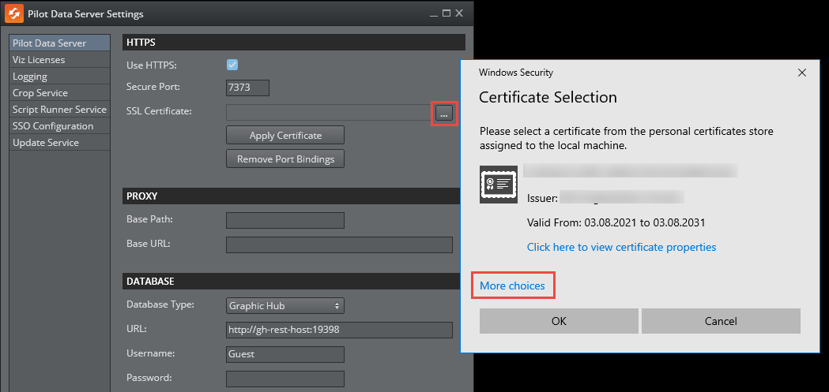Select Viz Licenses in the sidebar
The height and width of the screenshot is (392, 829).
pyautogui.click(x=39, y=60)
